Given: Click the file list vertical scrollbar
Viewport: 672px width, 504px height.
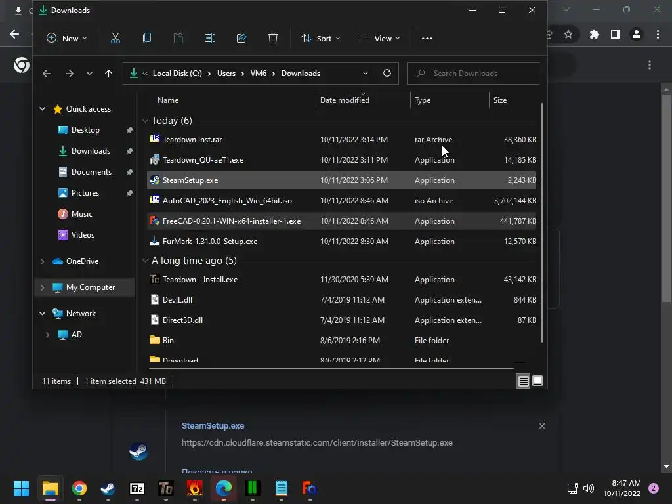Looking at the screenshot, I should 542,223.
